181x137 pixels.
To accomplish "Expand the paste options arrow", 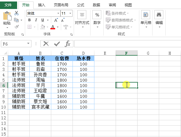I will click(x=7, y=28).
